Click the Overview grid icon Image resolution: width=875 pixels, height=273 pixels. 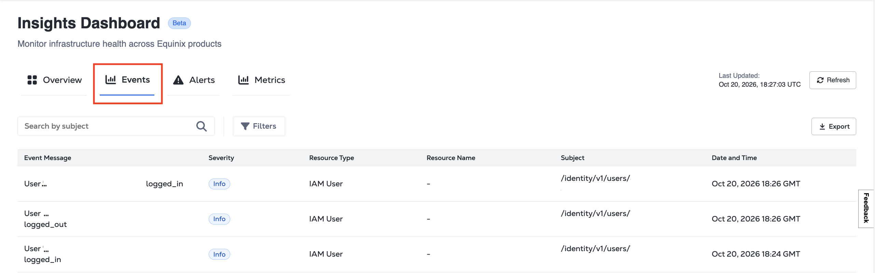click(x=32, y=80)
